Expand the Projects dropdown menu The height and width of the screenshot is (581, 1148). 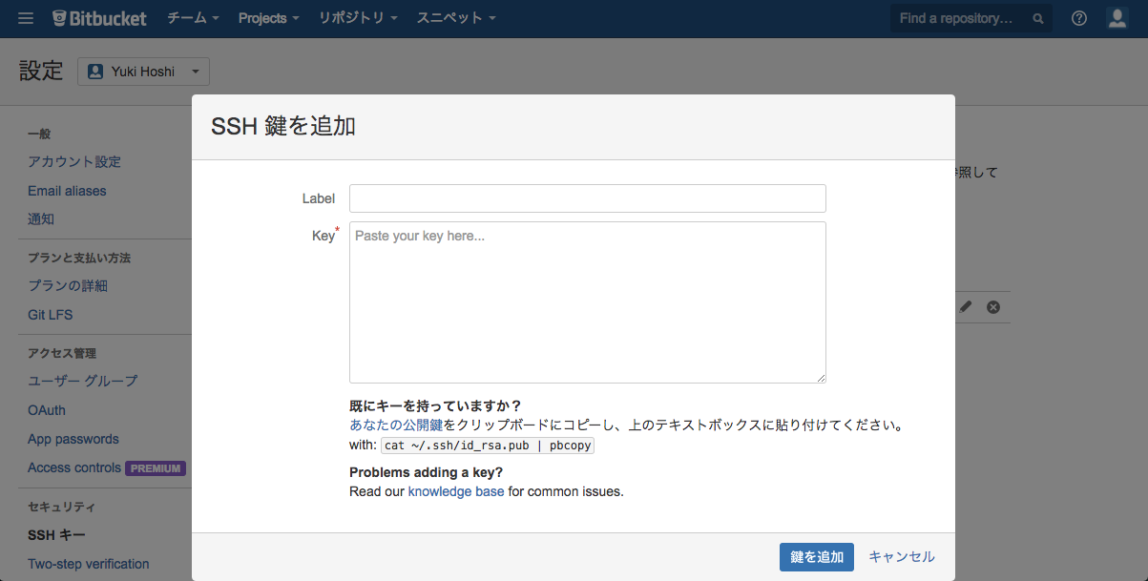268,18
